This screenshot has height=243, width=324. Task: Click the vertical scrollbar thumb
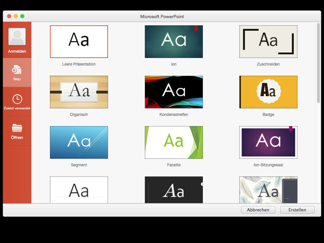point(319,63)
